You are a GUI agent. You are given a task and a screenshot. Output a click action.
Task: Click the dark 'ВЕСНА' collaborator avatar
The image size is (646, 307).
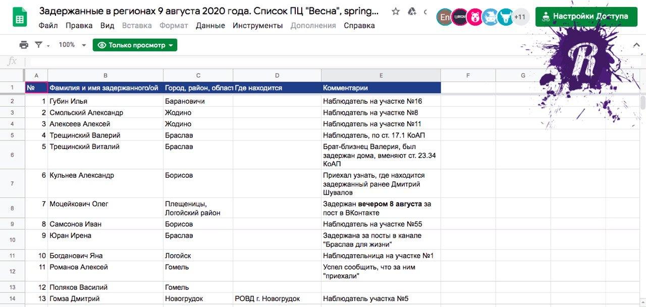pos(460,17)
